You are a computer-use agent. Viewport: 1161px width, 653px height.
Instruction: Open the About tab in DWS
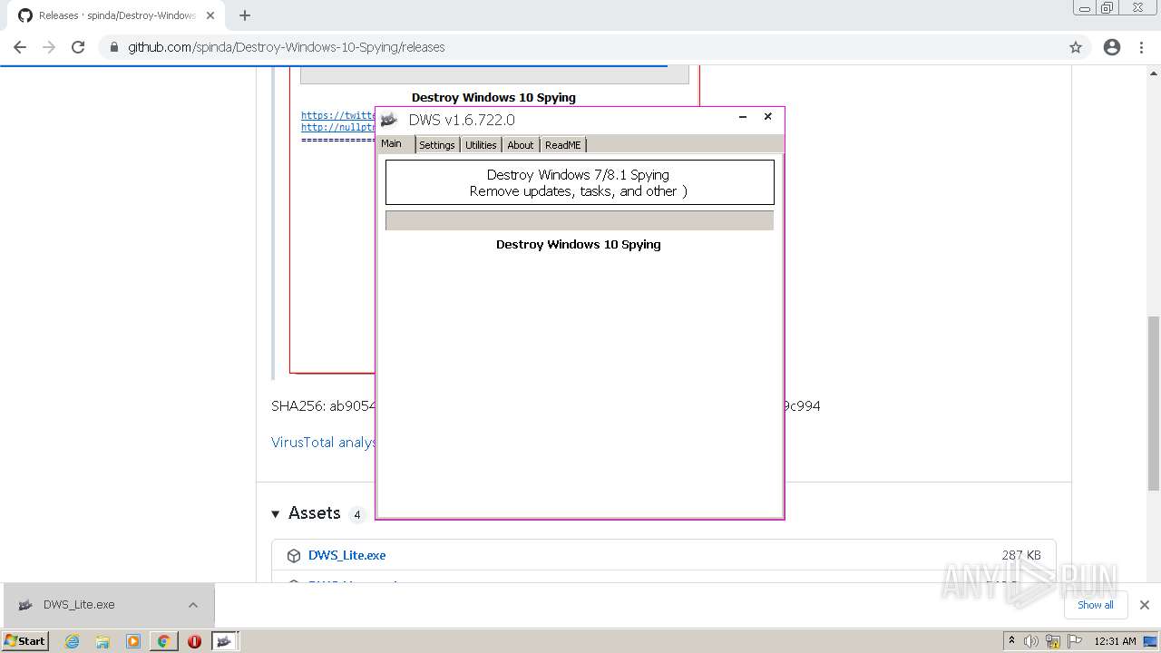pos(521,145)
